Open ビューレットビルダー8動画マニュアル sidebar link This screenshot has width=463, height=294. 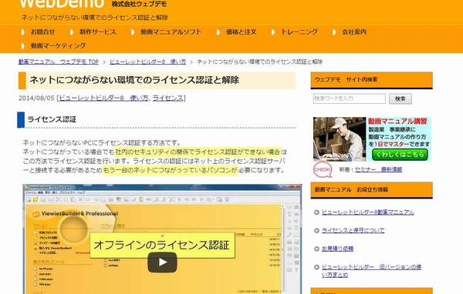pyautogui.click(x=368, y=212)
